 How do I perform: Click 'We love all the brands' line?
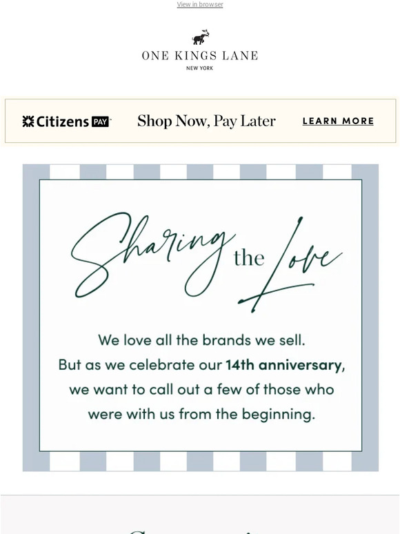point(201,340)
